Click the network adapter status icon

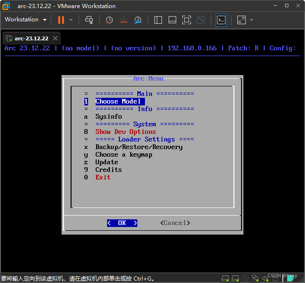coord(255,278)
